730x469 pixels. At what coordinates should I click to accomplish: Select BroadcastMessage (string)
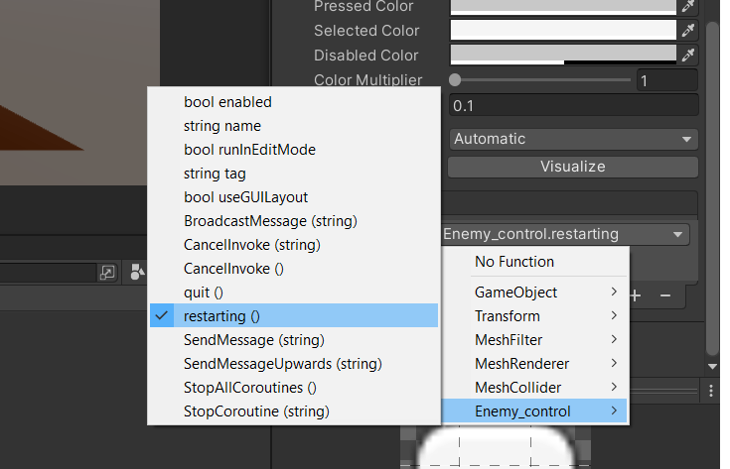(294, 221)
